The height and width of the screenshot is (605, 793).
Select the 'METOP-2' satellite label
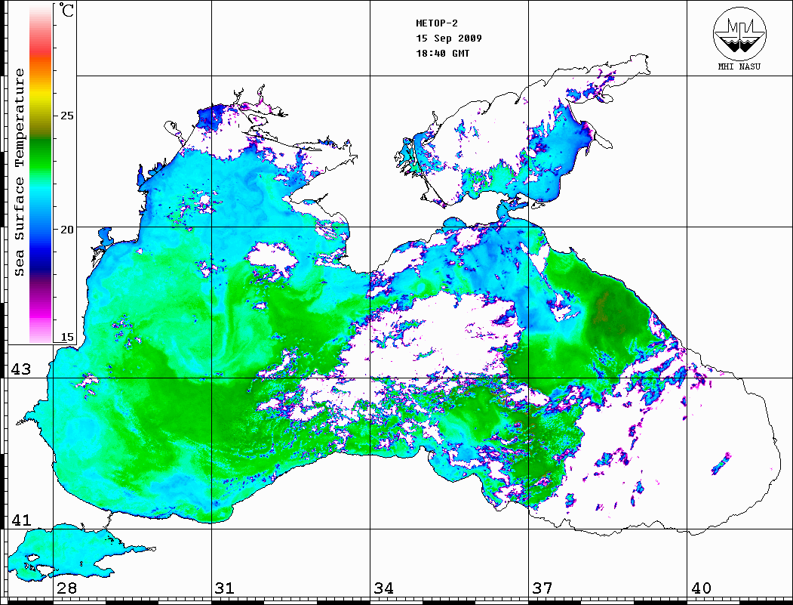point(437,23)
